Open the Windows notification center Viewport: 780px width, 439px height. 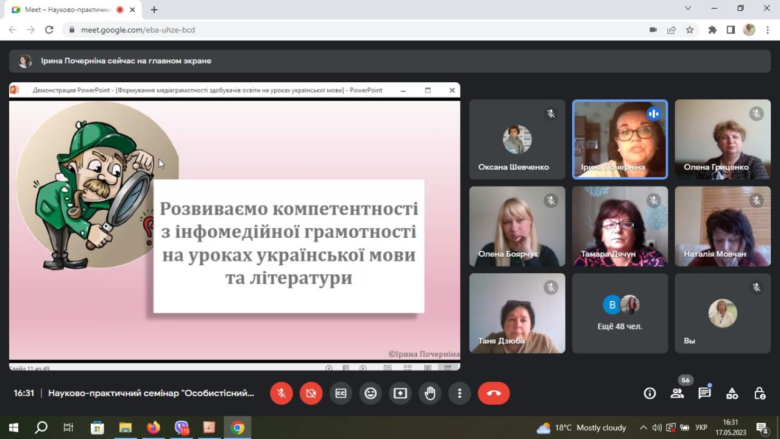point(762,427)
